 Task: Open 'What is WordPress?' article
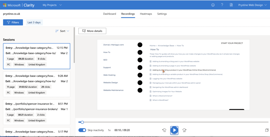(160, 100)
